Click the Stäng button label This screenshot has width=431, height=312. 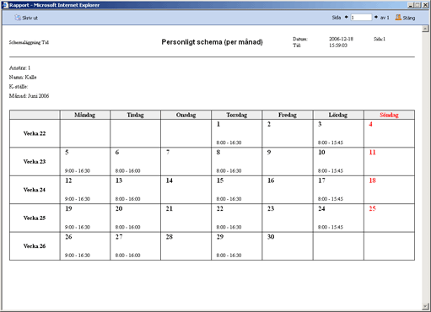(x=409, y=18)
